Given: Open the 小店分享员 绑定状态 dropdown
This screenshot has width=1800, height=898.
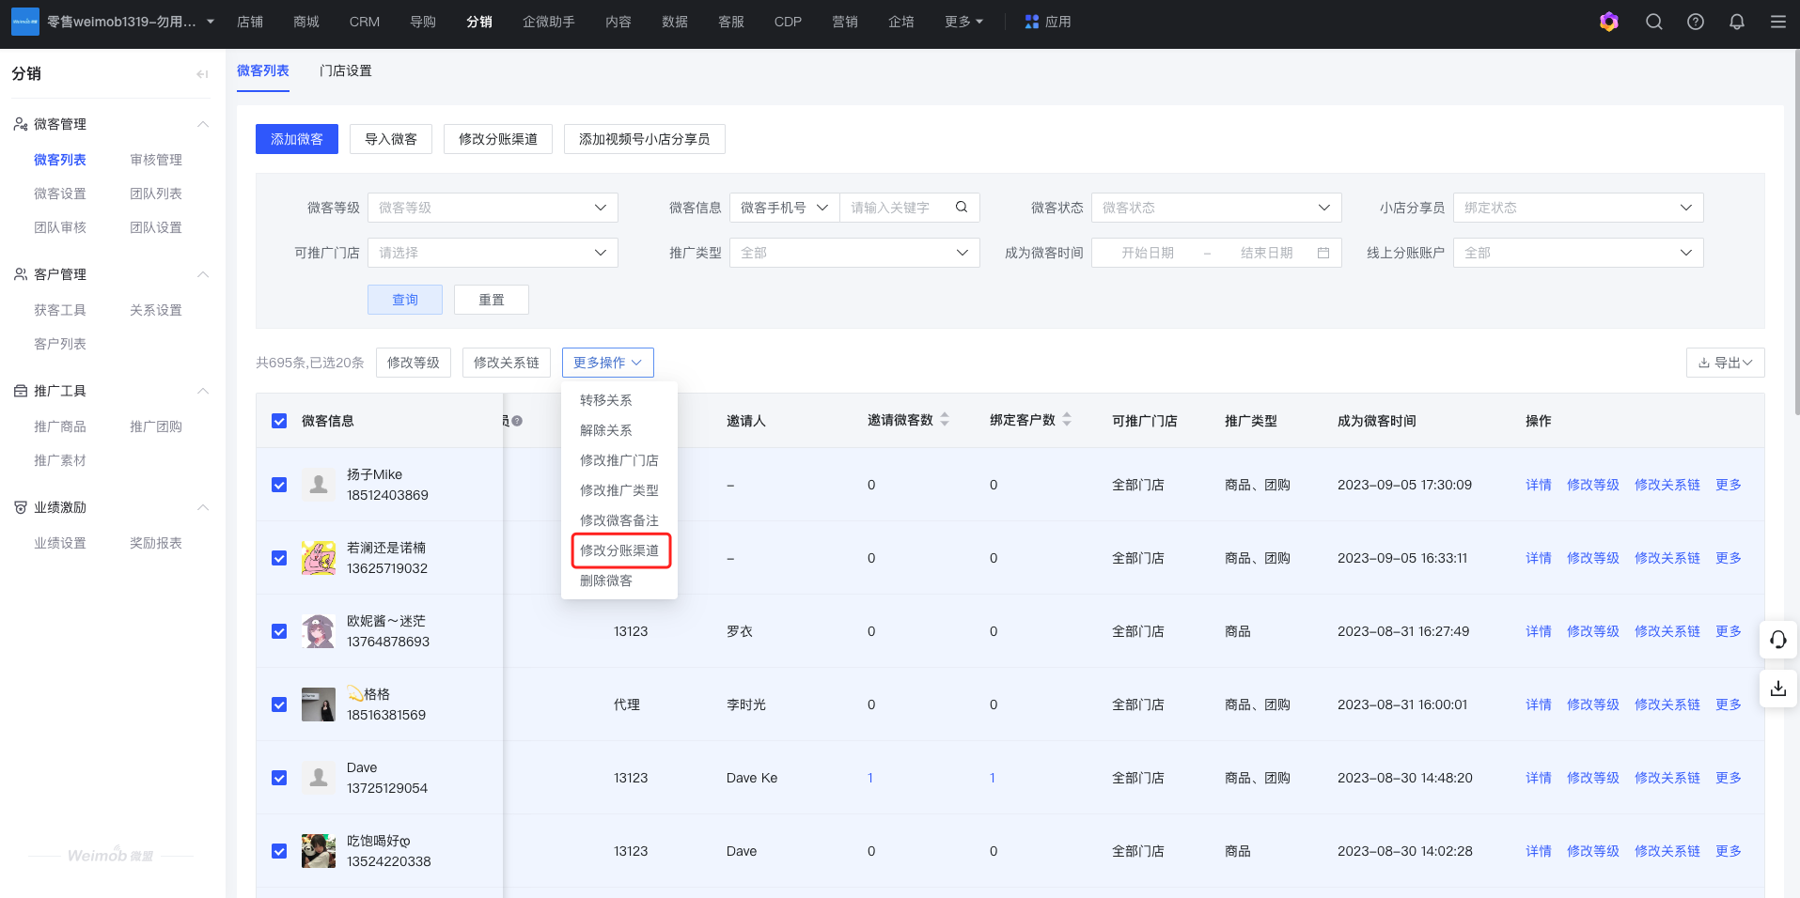Looking at the screenshot, I should (x=1578, y=208).
